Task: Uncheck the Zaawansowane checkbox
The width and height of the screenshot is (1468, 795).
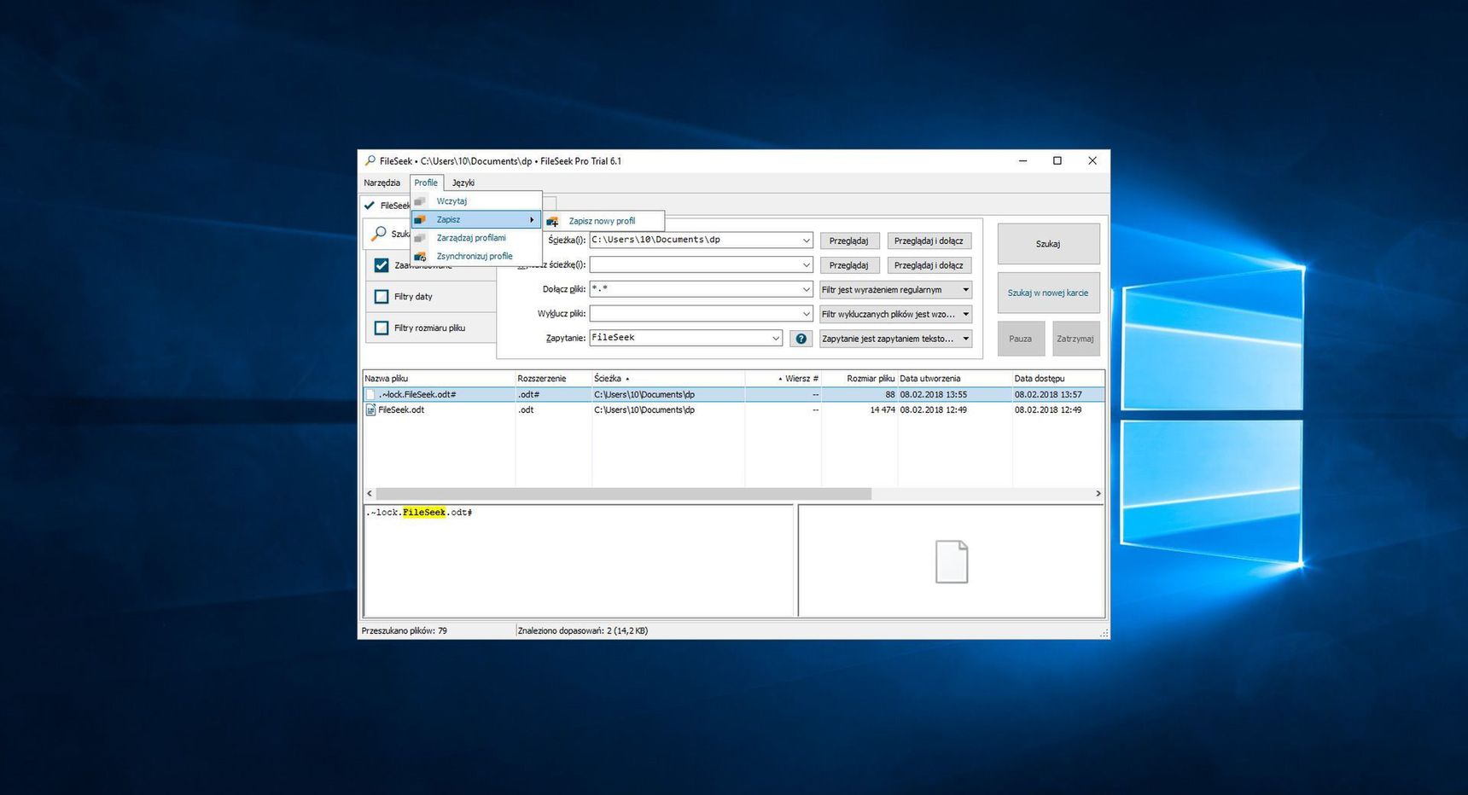Action: [382, 265]
